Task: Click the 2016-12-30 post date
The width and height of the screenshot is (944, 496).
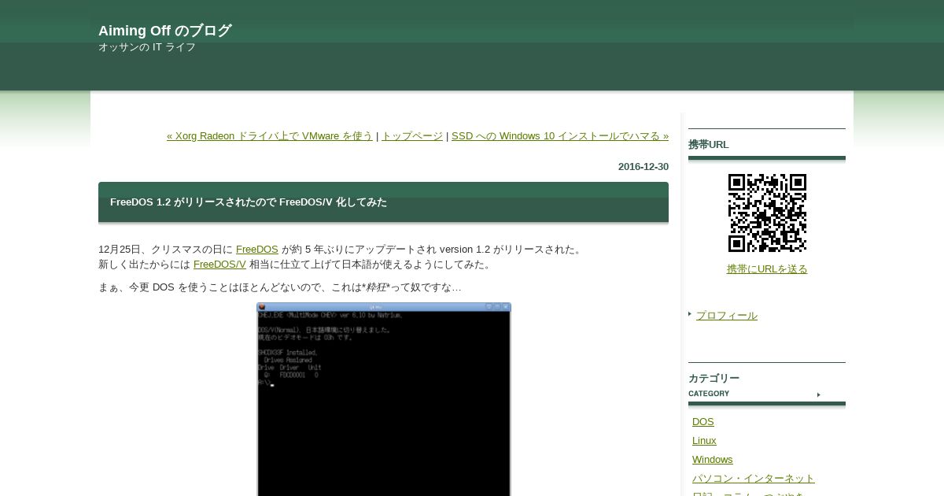Action: (x=643, y=167)
